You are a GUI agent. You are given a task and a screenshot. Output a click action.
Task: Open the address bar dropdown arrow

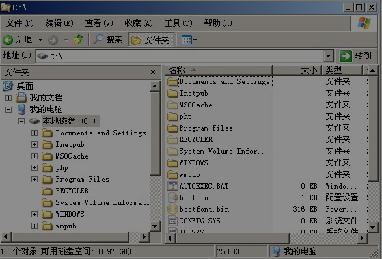coord(328,56)
